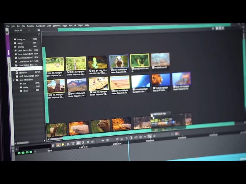Open the Avid Link menu
This screenshot has height=184, width=246.
tap(73, 25)
